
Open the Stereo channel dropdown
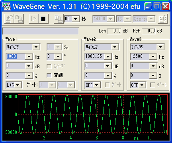coord(151,19)
